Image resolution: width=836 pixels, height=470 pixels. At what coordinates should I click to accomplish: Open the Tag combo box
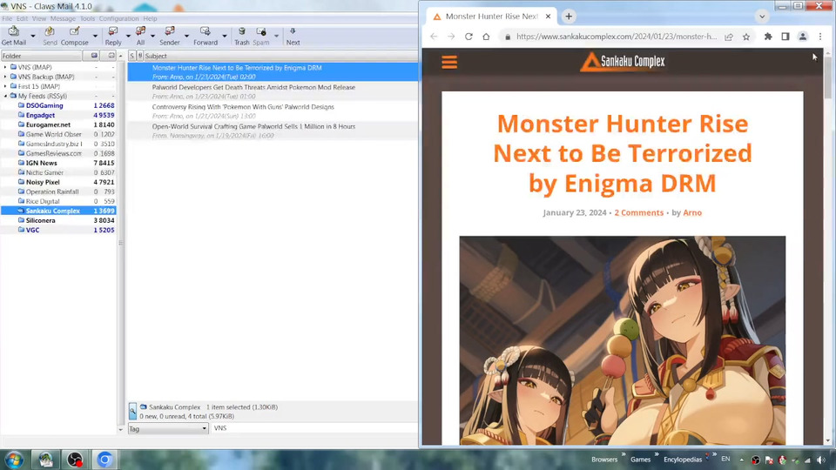tap(168, 428)
